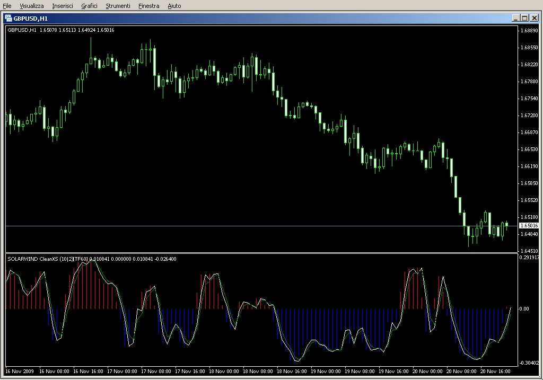543x380 pixels.
Task: Click price scale value 1.66190
Action: point(530,166)
